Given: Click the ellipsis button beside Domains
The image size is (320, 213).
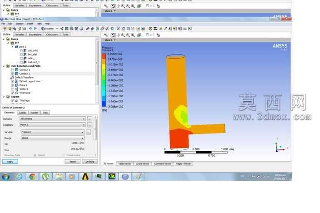Looking at the screenshot, I should pos(90,119).
